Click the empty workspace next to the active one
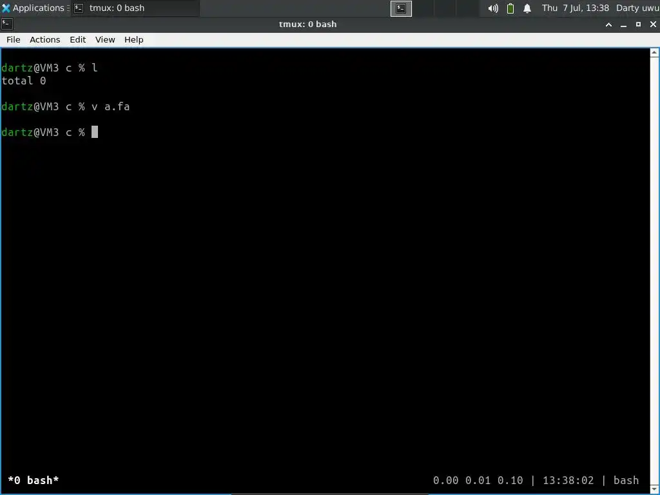Viewport: 660px width, 495px height. [423, 8]
